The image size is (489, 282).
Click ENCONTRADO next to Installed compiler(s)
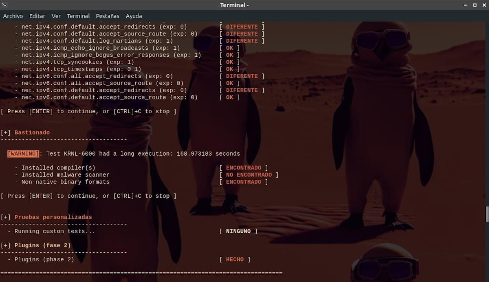pyautogui.click(x=244, y=168)
